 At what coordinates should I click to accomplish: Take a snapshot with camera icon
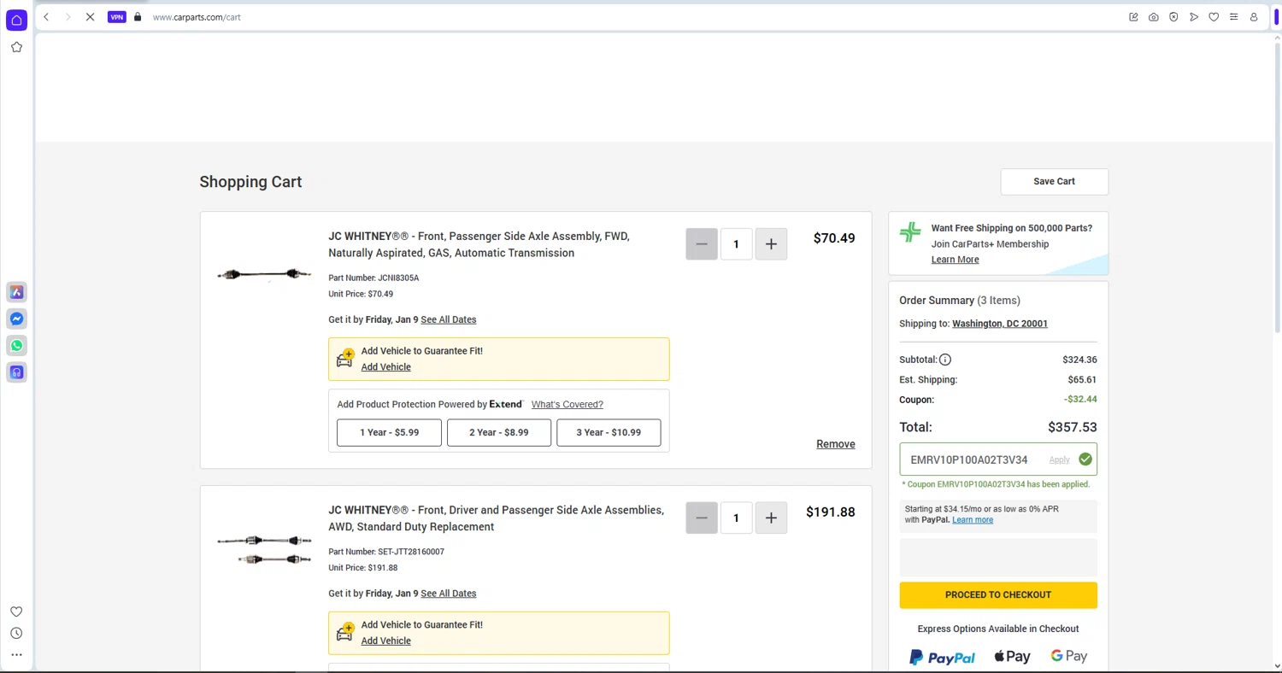pos(1154,17)
